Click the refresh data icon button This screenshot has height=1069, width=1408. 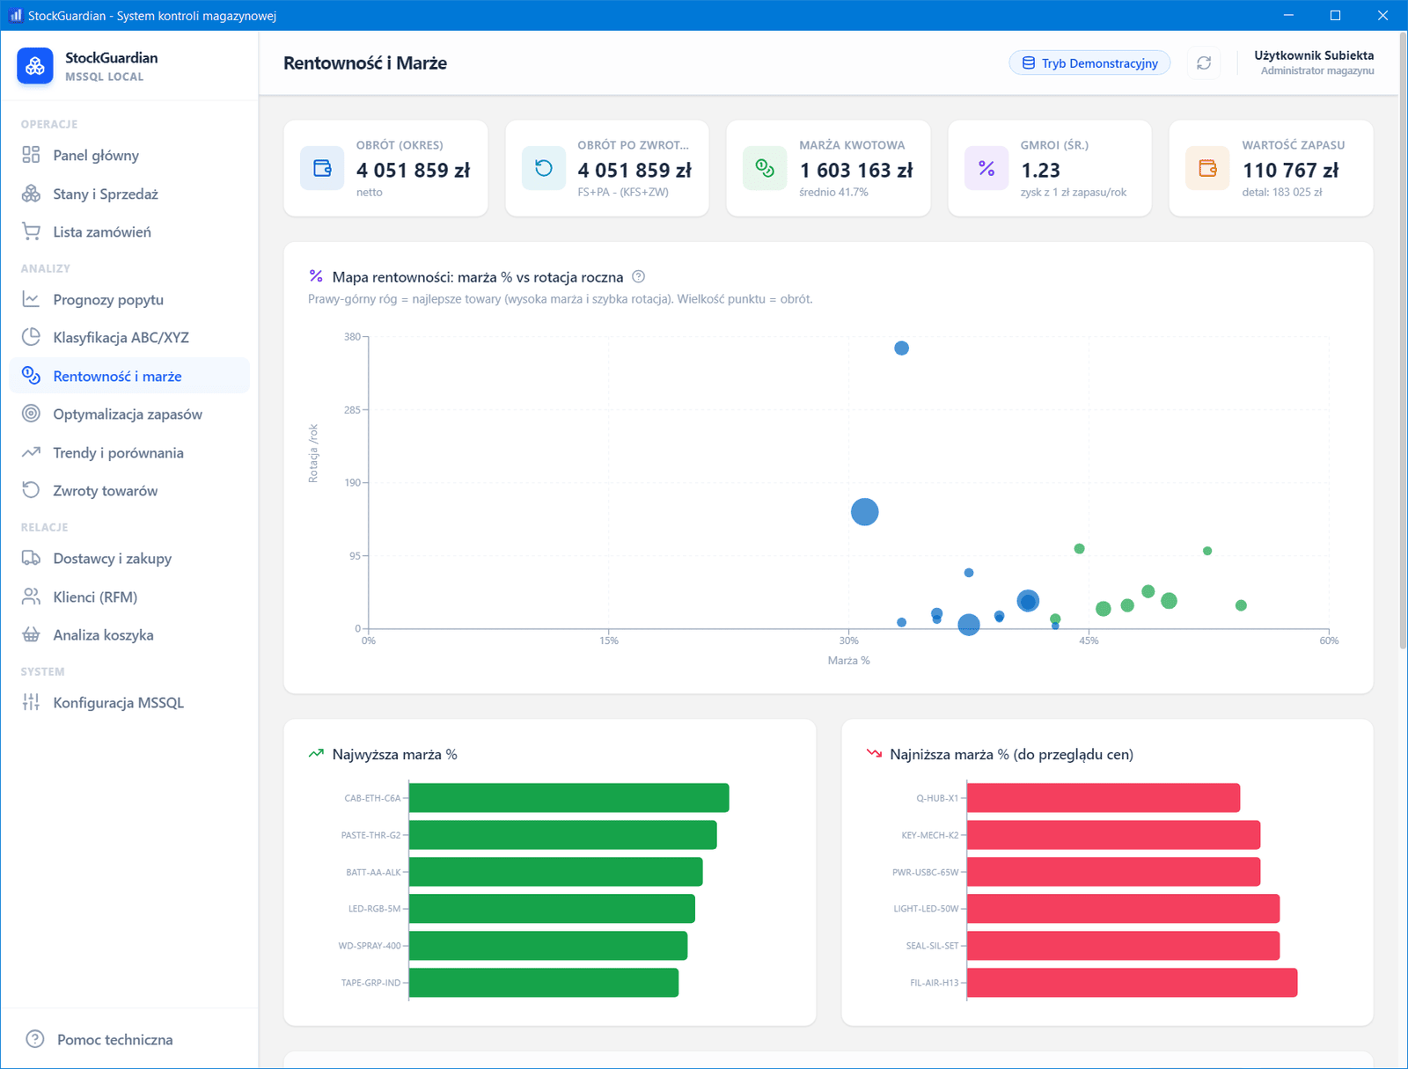click(x=1204, y=63)
